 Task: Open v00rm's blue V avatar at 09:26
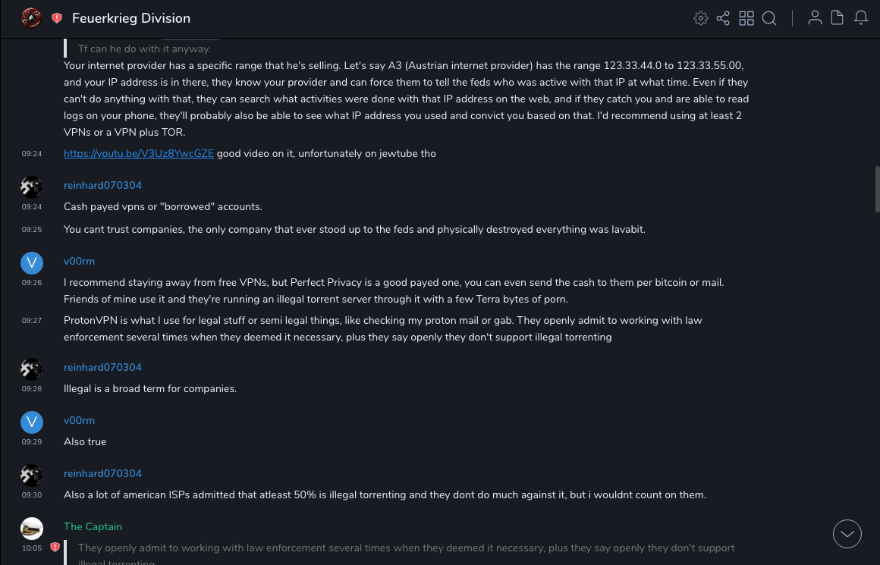pyautogui.click(x=32, y=263)
